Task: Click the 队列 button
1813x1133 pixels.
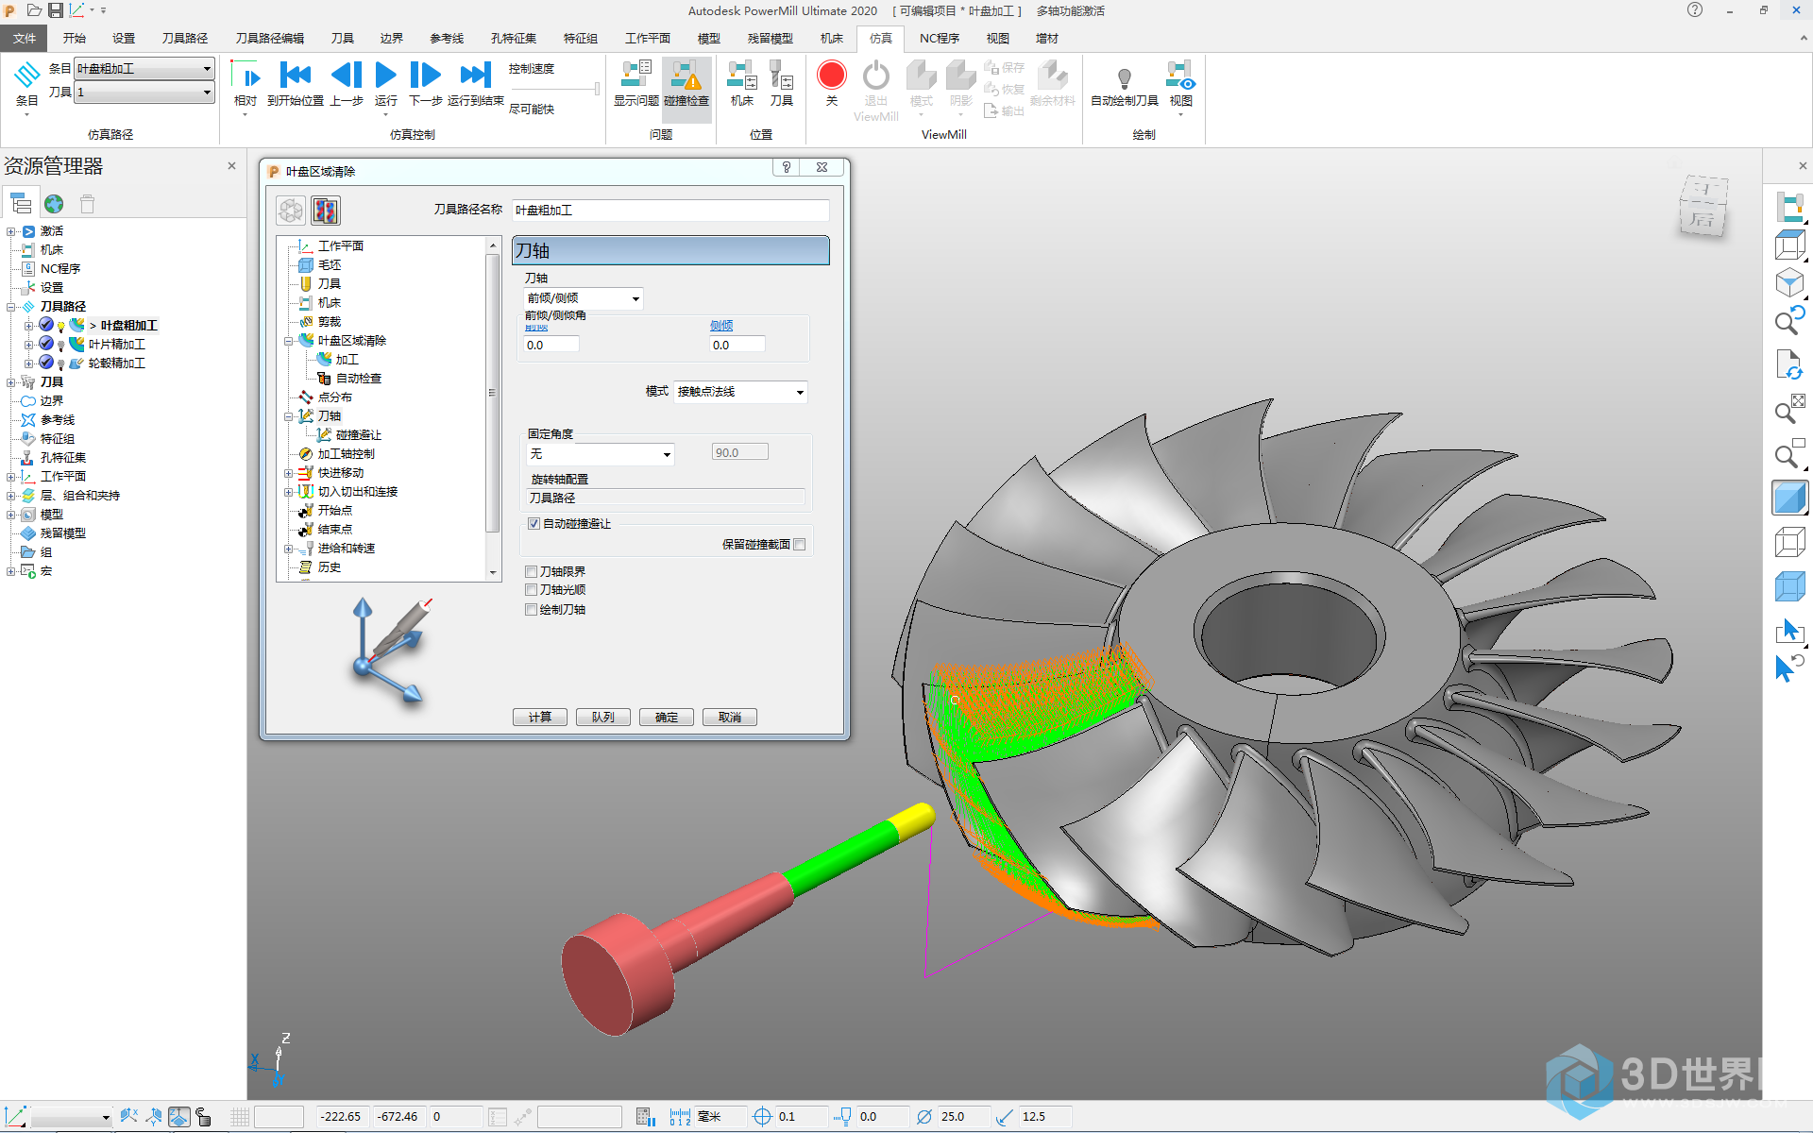Action: click(x=603, y=718)
